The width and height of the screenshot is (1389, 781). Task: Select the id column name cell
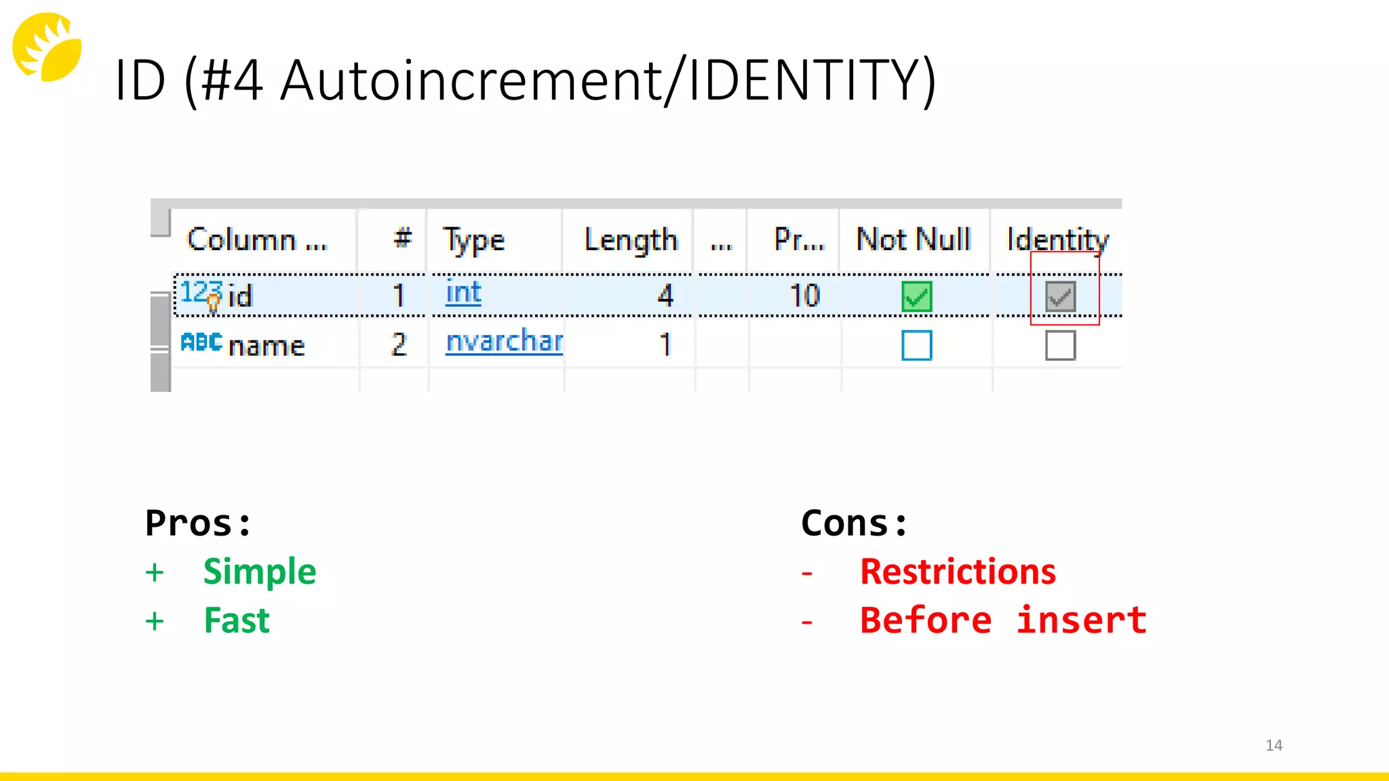241,296
